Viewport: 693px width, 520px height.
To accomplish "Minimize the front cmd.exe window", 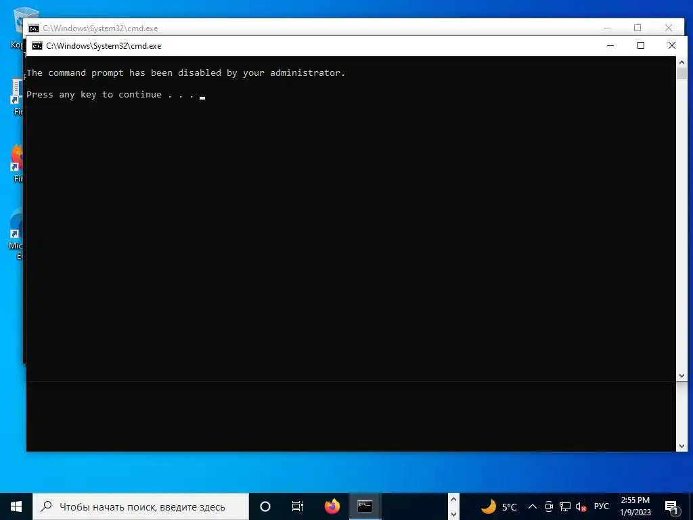I will pyautogui.click(x=610, y=45).
